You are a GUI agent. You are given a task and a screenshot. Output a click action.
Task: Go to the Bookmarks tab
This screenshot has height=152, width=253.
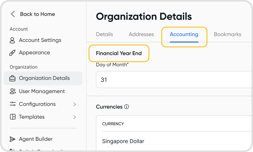click(x=227, y=34)
